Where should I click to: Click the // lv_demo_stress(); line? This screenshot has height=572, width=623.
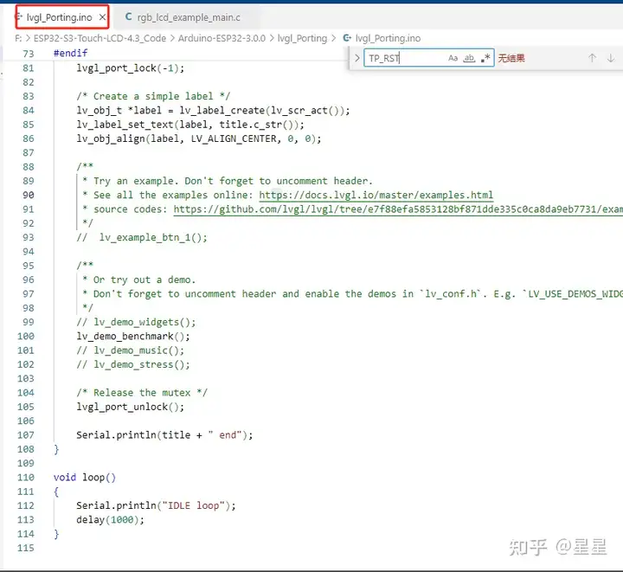coord(133,364)
